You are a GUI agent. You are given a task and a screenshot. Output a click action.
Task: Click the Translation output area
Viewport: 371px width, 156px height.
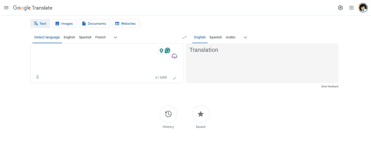[262, 63]
